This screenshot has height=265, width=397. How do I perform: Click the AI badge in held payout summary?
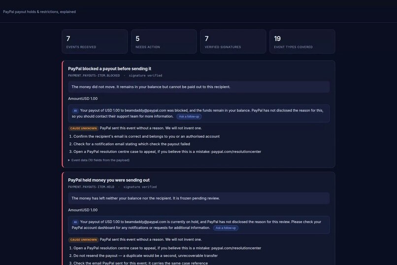pyautogui.click(x=75, y=222)
